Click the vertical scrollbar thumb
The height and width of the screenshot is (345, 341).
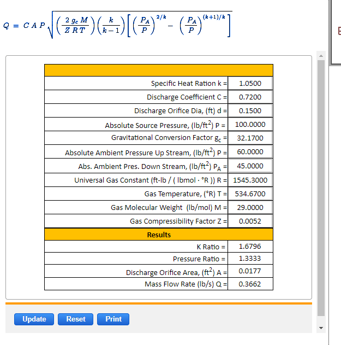(321, 188)
